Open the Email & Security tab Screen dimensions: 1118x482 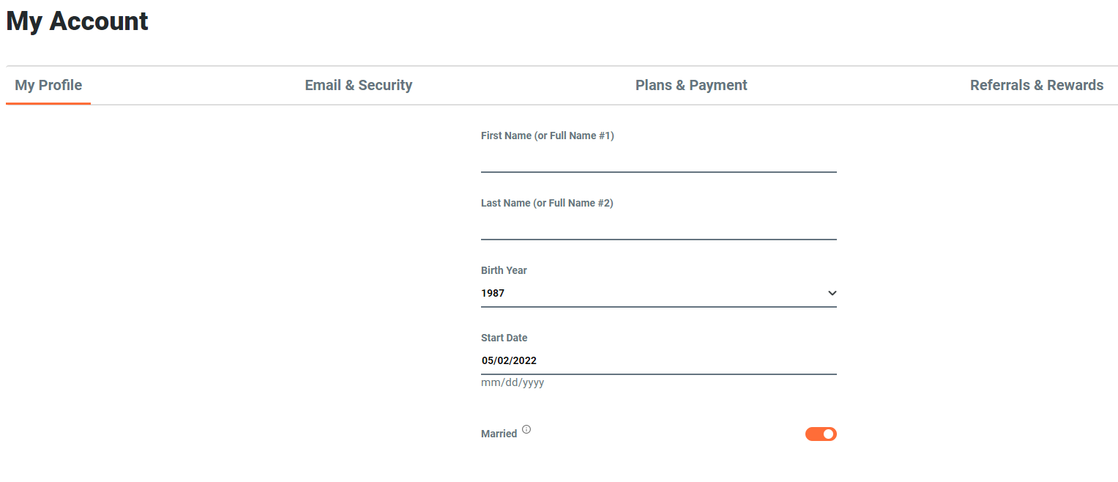pyautogui.click(x=358, y=85)
